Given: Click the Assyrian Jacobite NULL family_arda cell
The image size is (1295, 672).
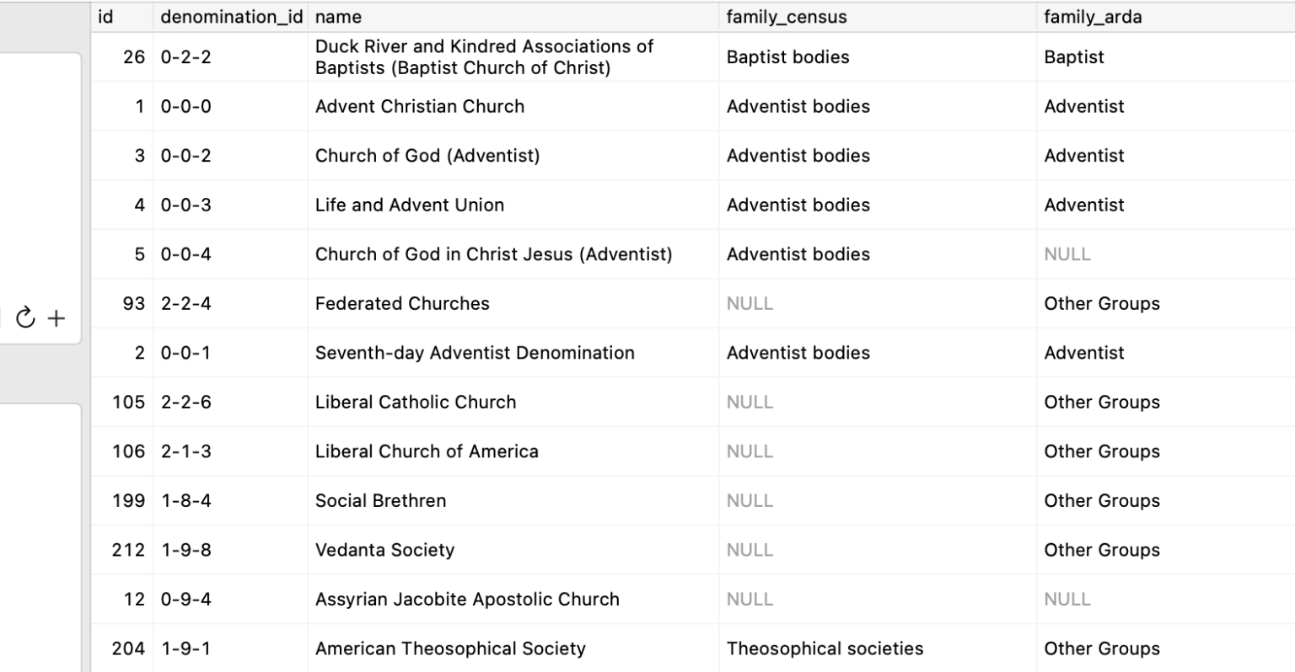Looking at the screenshot, I should coord(1067,600).
